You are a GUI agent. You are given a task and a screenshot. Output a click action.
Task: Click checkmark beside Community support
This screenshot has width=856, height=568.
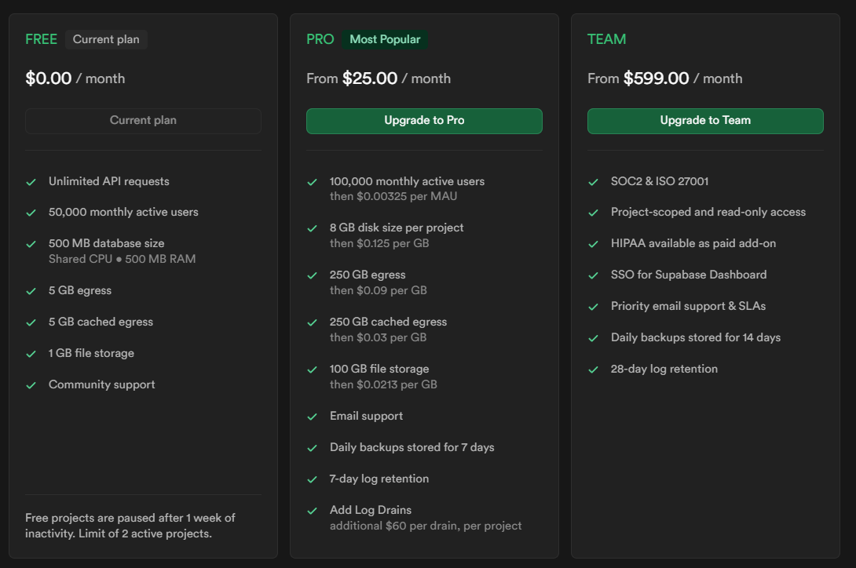point(31,385)
